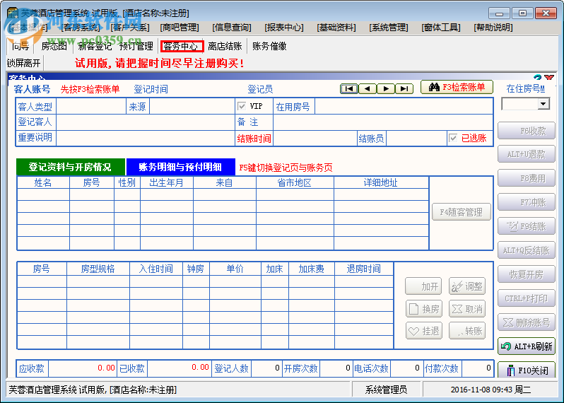Screen dimensions: 564x403
Task: Switch to 账务明细与预付明细 tab
Action: pyautogui.click(x=180, y=167)
